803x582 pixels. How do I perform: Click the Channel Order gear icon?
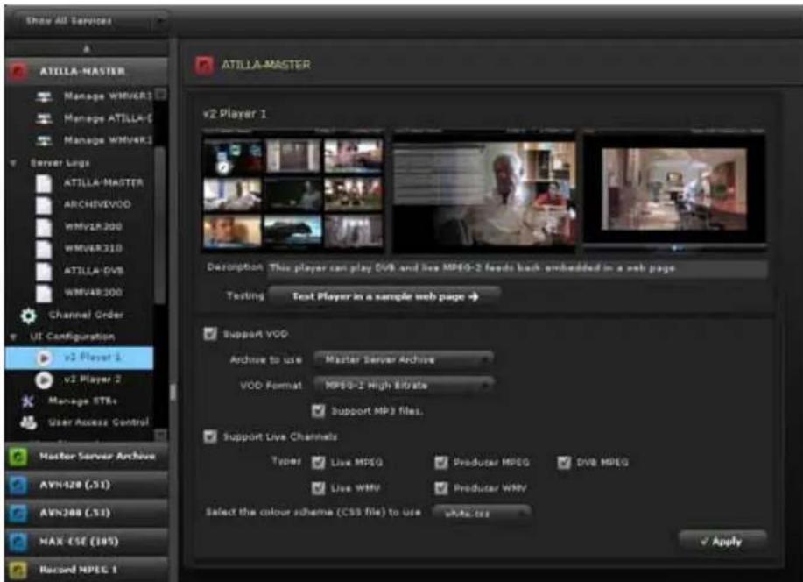click(28, 316)
